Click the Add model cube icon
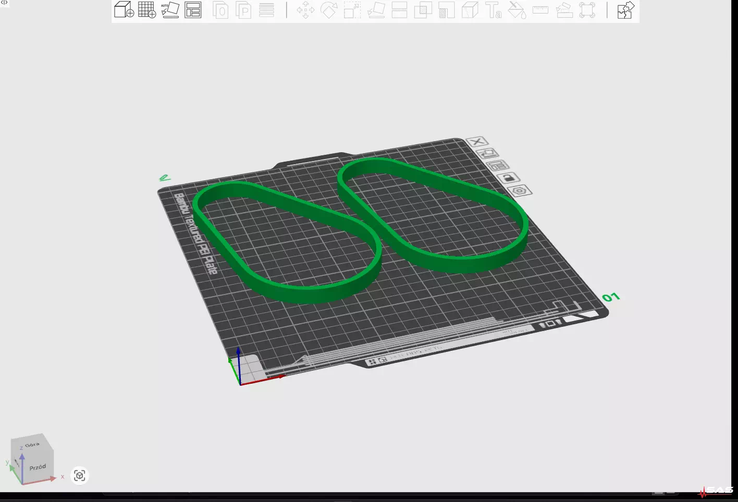 coord(124,10)
